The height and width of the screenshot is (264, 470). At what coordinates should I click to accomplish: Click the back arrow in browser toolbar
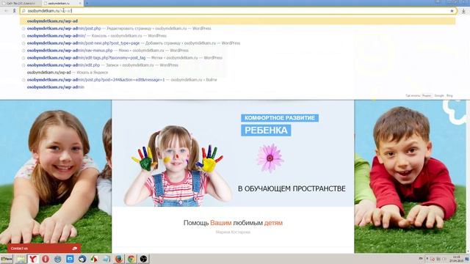[6, 11]
